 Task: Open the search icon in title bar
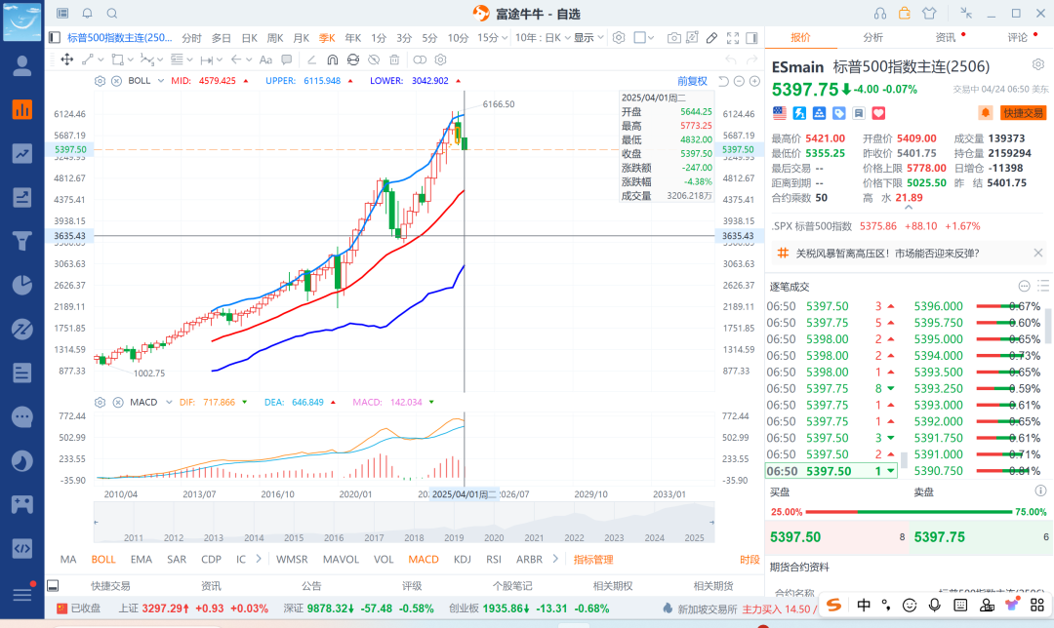pos(112,14)
